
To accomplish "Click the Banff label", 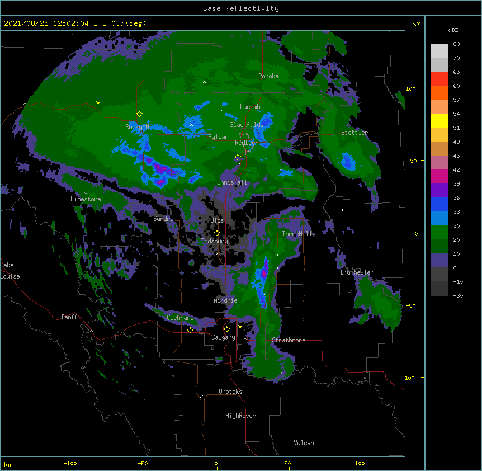I will 69,317.
